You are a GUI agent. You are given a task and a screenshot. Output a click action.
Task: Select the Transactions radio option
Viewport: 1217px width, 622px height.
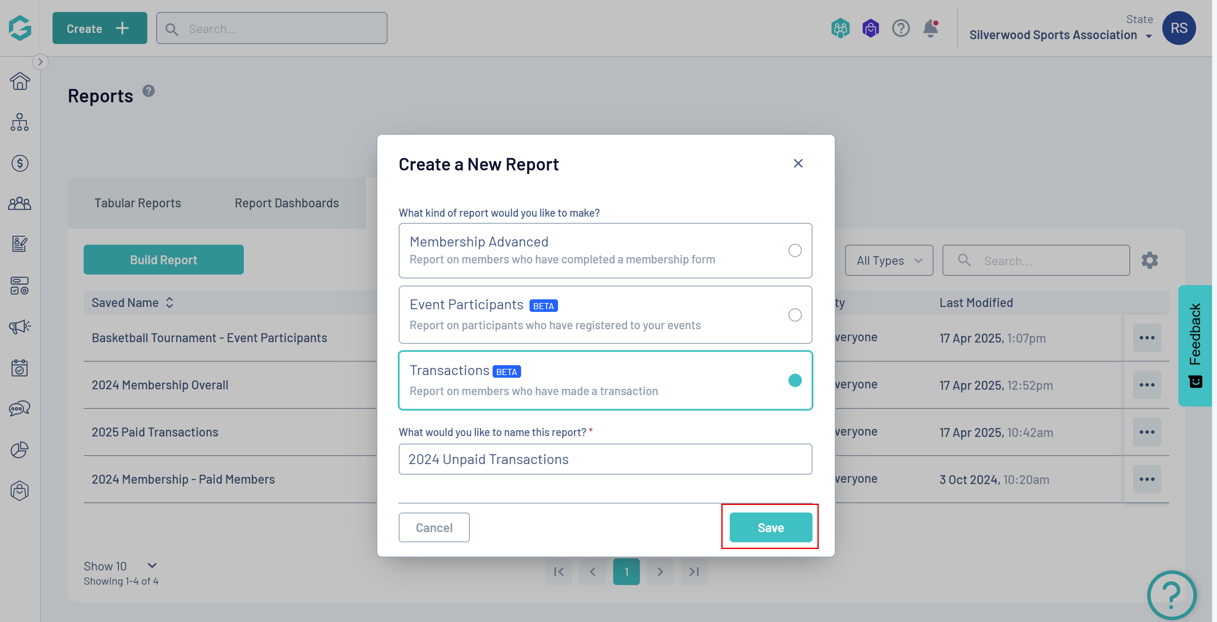(x=795, y=380)
